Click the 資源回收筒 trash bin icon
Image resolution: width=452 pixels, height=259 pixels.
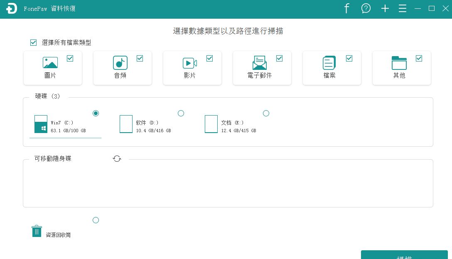37,231
